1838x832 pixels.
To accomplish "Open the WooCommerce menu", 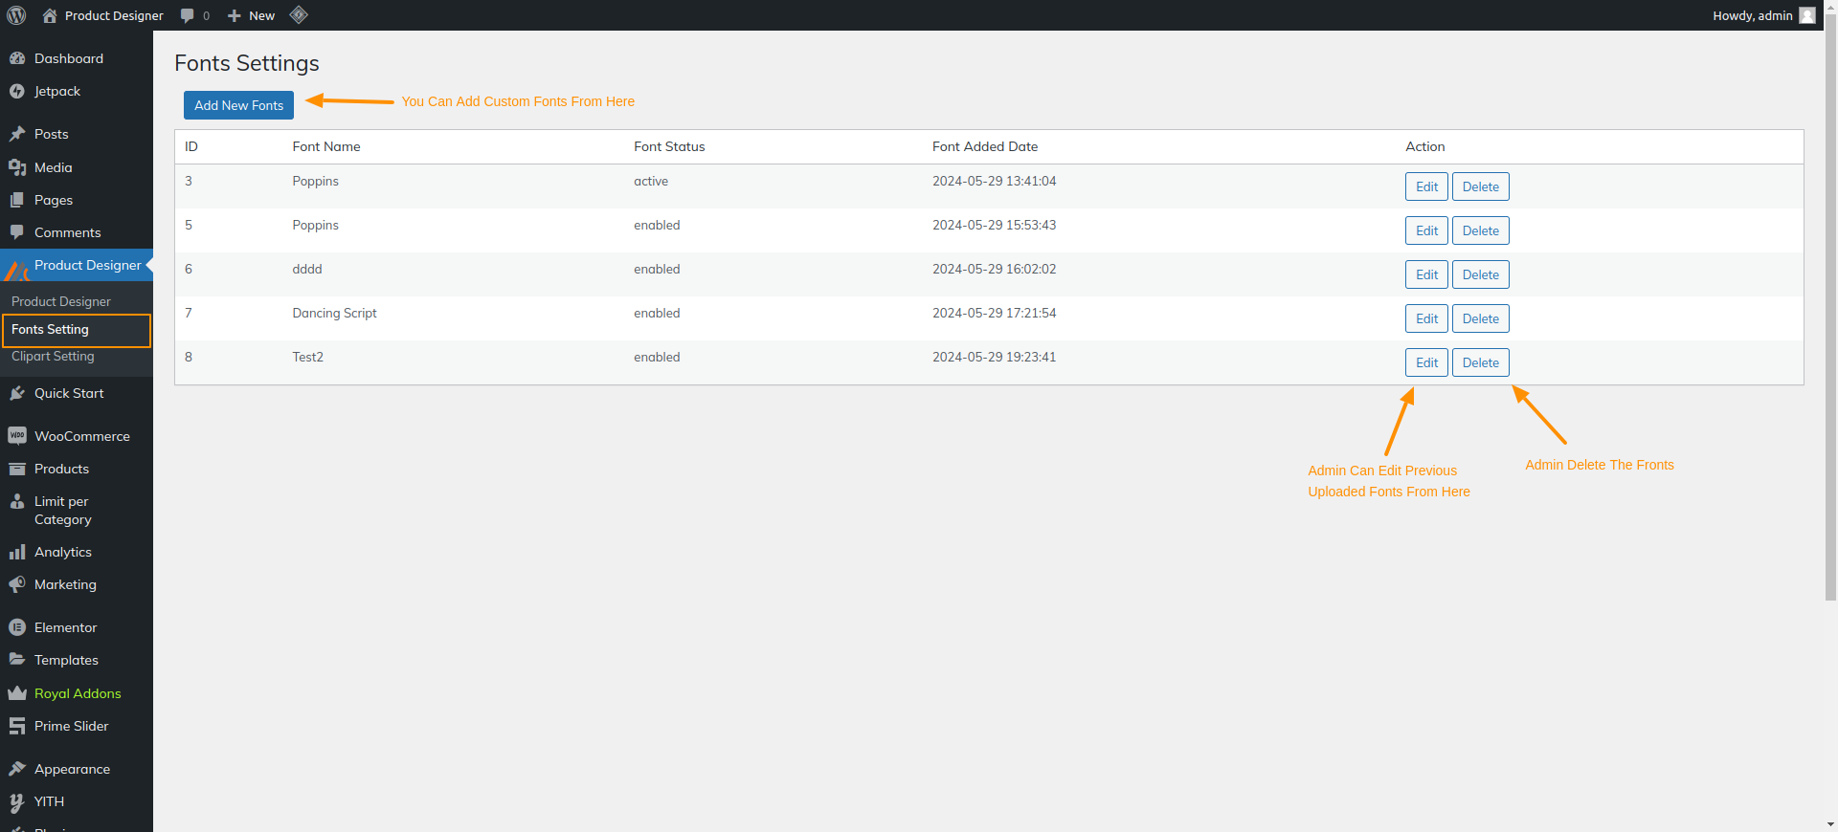I will click(77, 436).
